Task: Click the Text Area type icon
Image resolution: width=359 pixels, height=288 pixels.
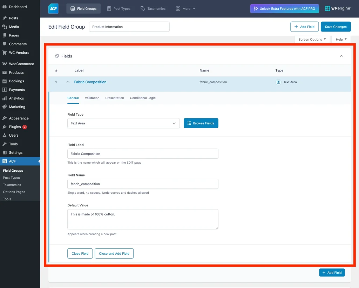Action: point(278,82)
